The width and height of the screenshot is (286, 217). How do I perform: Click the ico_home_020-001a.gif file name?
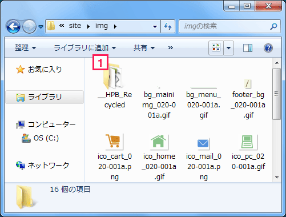click(159, 167)
